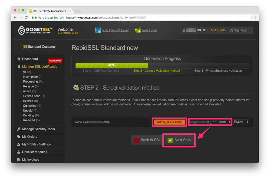Click the Manage SSL certificates lock icon

(19, 67)
